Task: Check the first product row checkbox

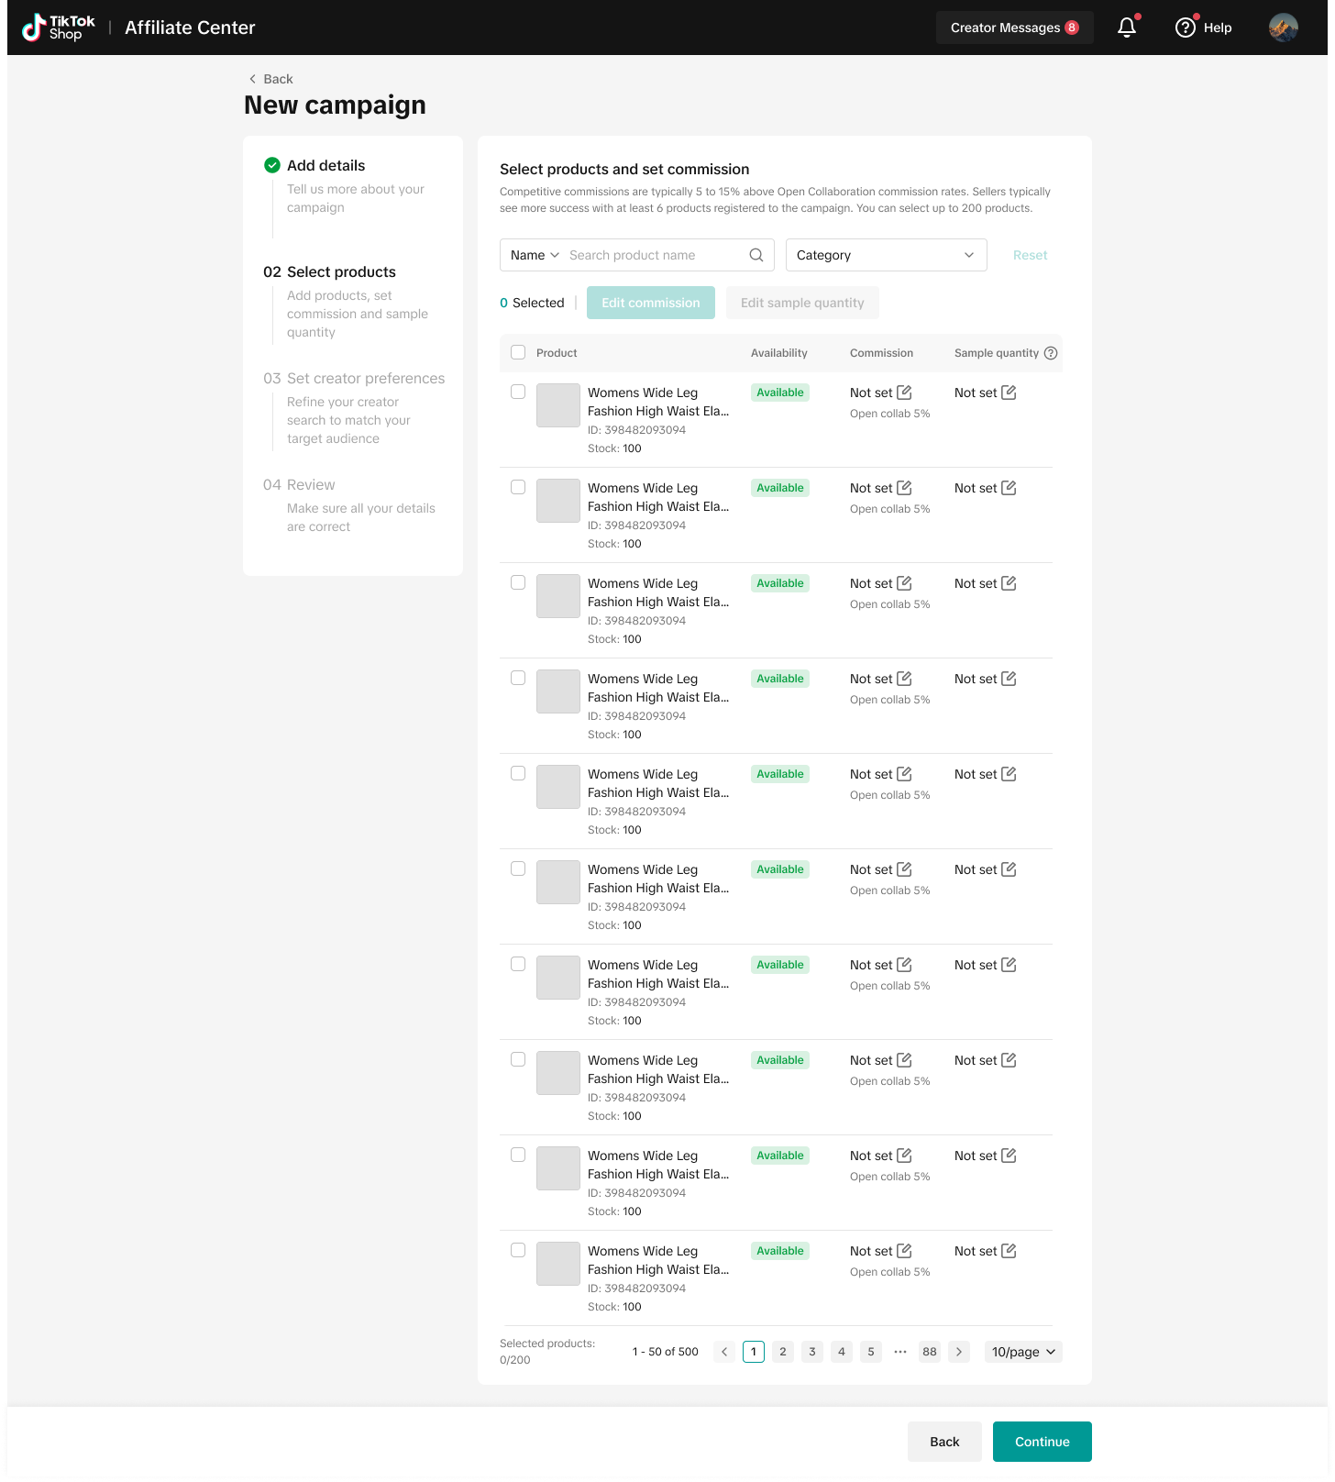Action: tap(518, 393)
